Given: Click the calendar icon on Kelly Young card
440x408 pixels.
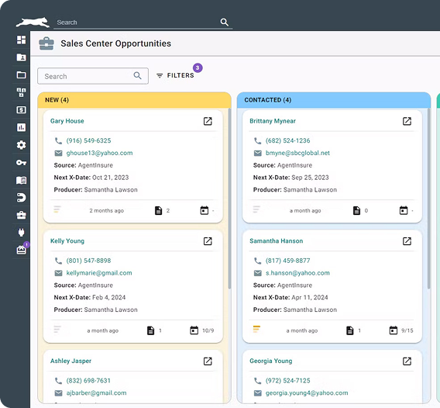Looking at the screenshot, I should click(194, 330).
